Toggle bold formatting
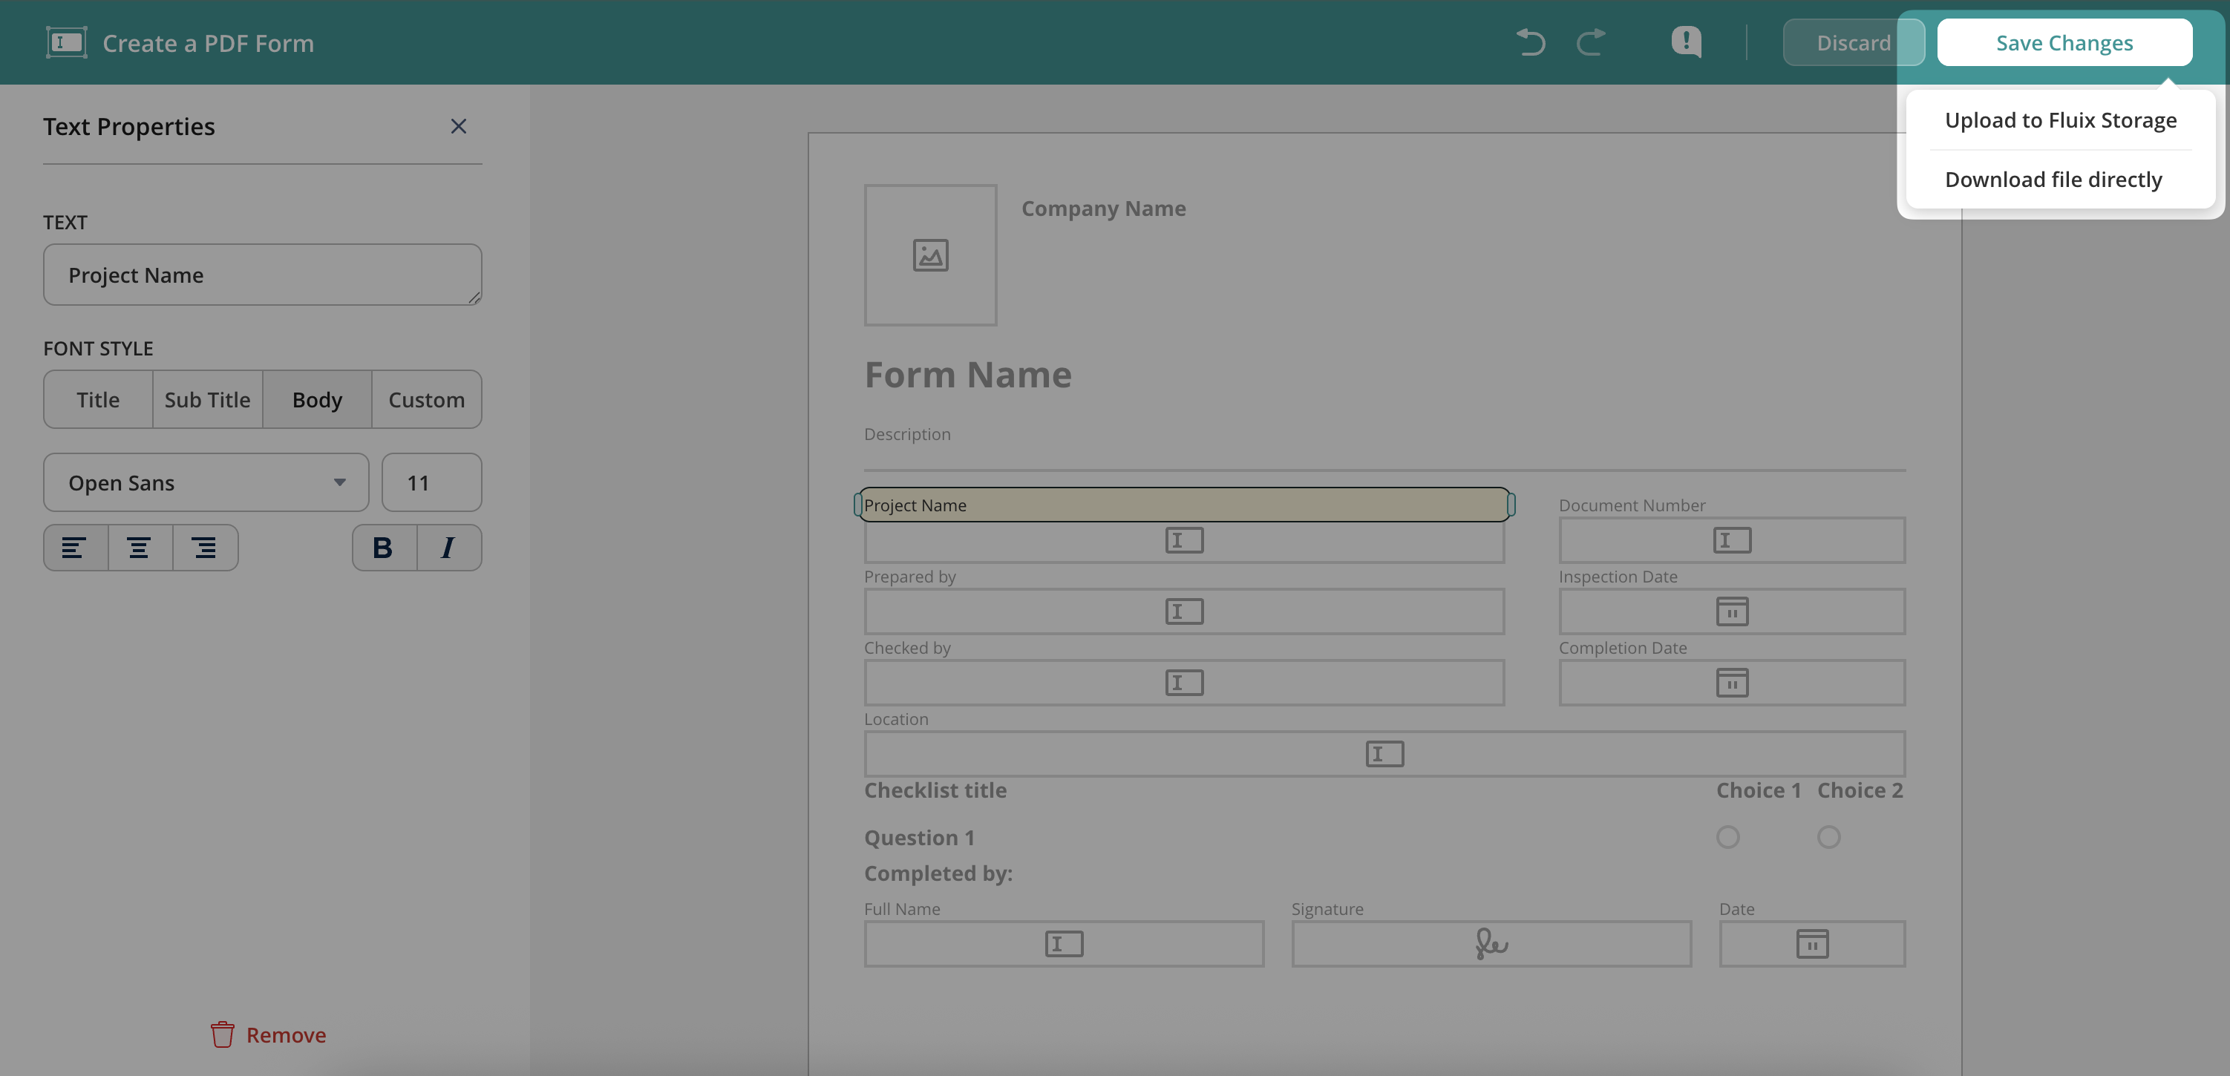The width and height of the screenshot is (2230, 1076). click(x=382, y=548)
